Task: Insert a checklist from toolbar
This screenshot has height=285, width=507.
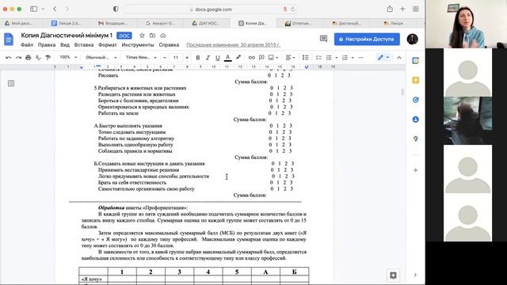Action: 318,58
